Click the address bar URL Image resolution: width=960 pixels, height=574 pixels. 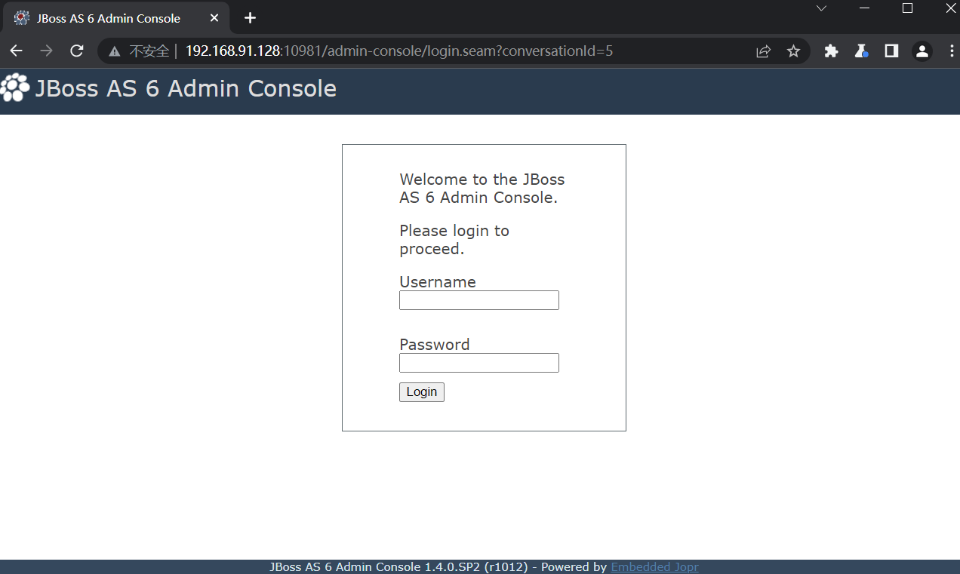[398, 51]
